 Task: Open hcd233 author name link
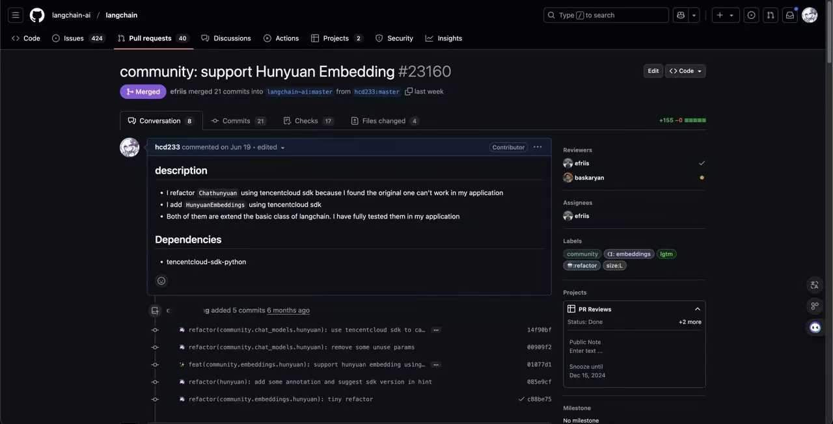(x=167, y=147)
